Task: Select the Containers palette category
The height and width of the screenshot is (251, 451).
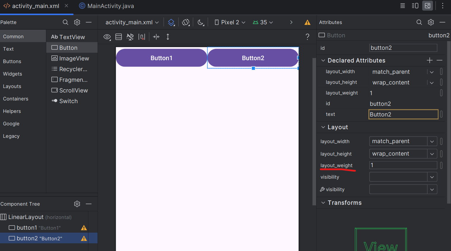Action: click(23, 99)
